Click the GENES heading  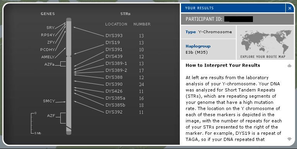[x=48, y=14]
